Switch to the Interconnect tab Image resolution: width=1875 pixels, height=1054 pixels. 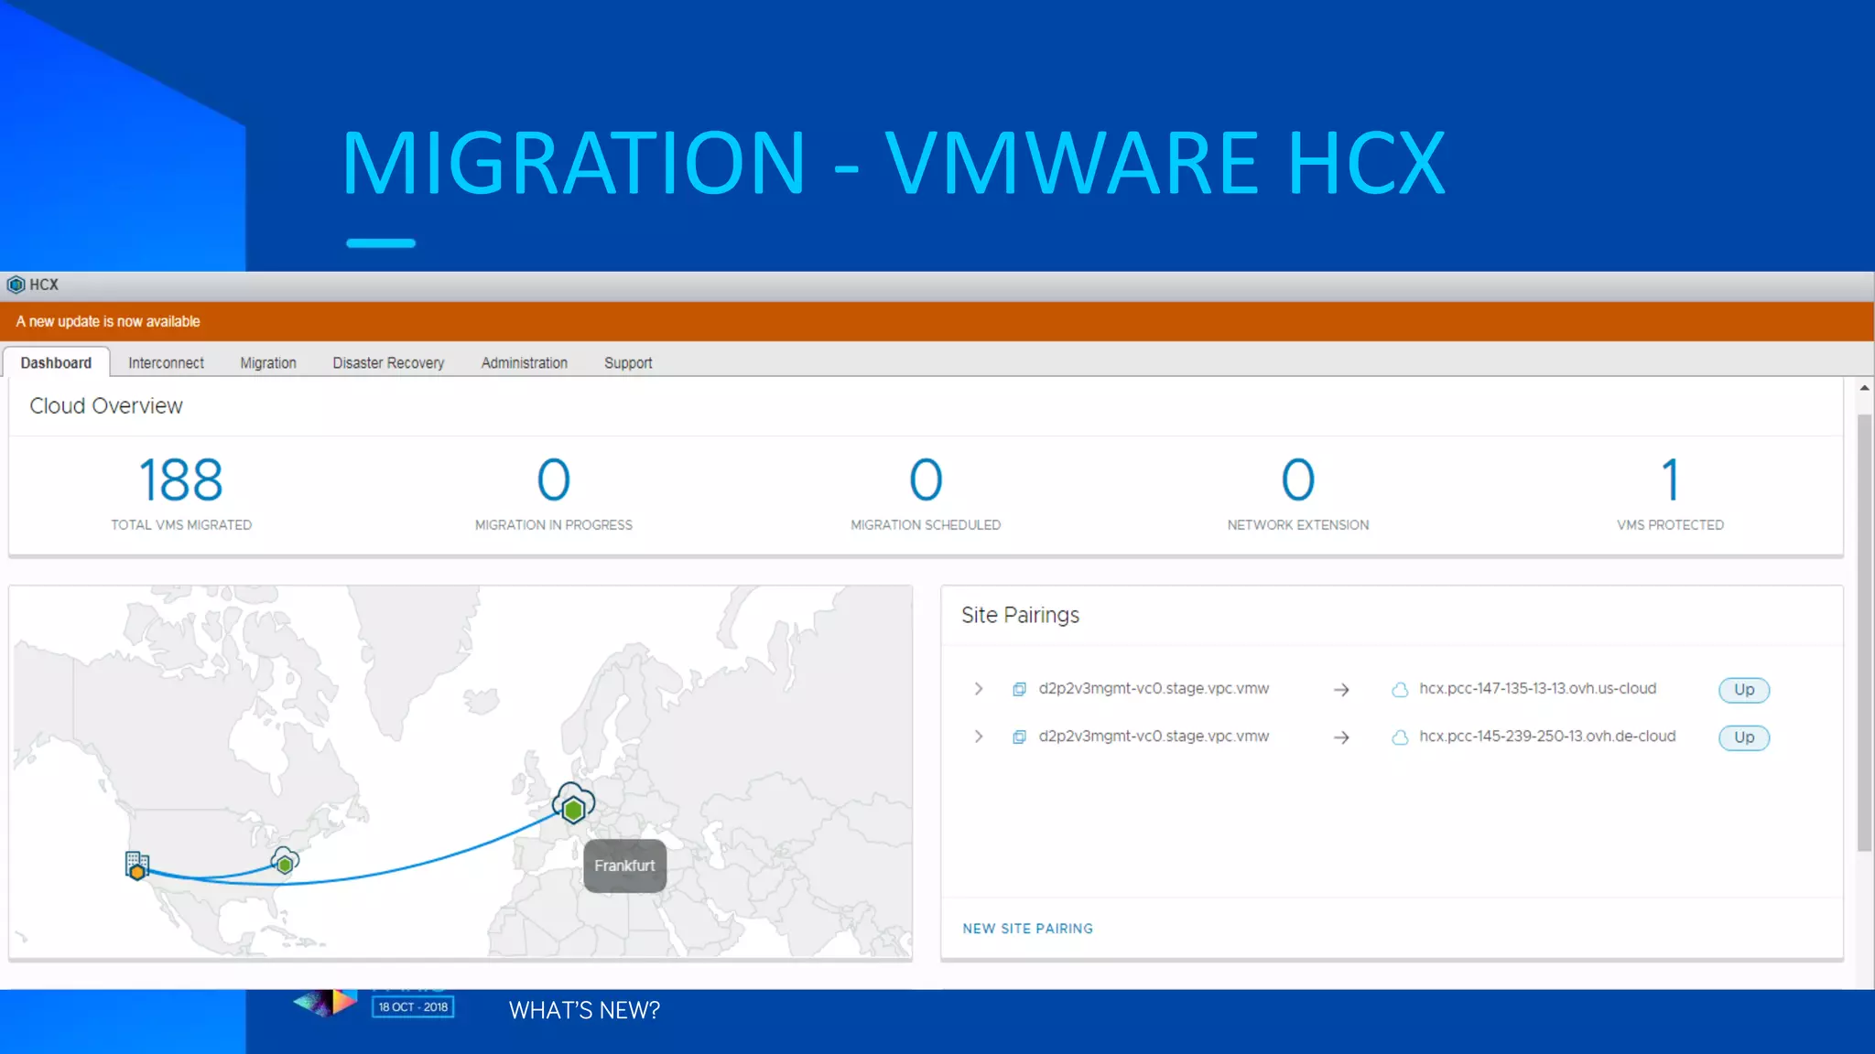pos(166,363)
